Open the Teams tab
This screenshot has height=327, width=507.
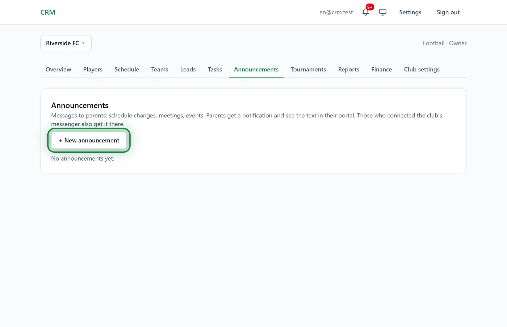pos(160,69)
